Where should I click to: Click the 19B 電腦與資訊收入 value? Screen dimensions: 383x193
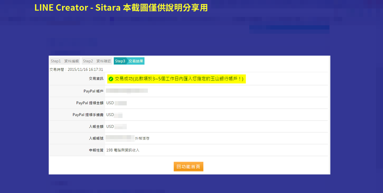tap(123, 150)
